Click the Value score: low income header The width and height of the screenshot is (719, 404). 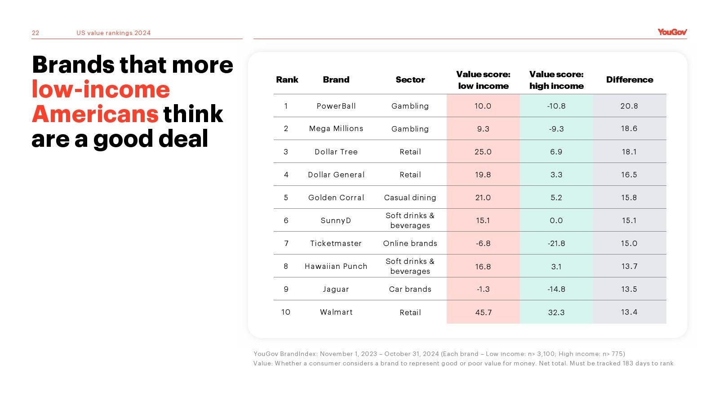coord(484,80)
